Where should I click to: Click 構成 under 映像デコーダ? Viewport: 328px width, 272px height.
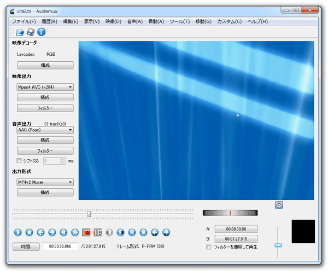click(x=45, y=65)
